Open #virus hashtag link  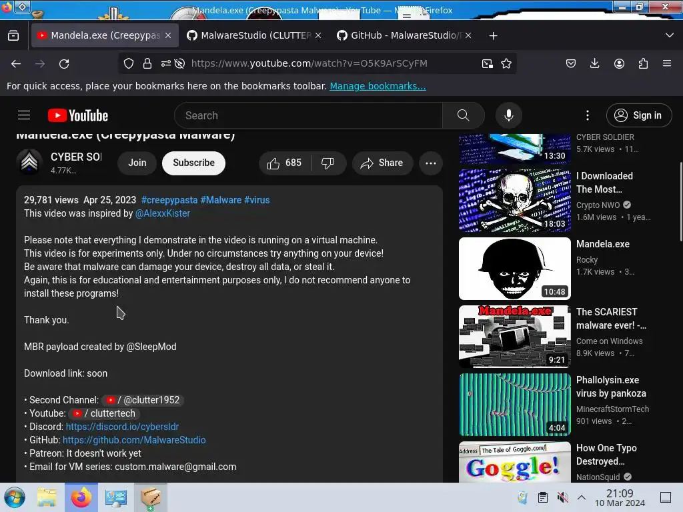tap(257, 200)
